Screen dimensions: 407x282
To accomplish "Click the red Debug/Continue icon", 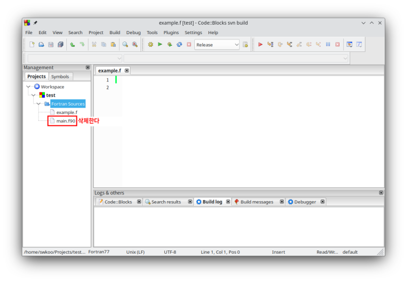I will click(x=260, y=45).
